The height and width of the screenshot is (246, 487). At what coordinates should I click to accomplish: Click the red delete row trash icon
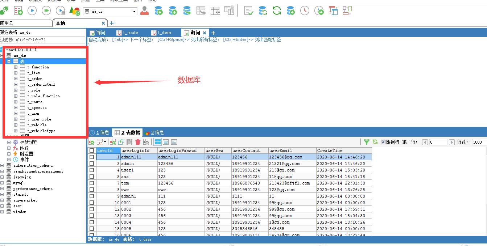click(138, 142)
